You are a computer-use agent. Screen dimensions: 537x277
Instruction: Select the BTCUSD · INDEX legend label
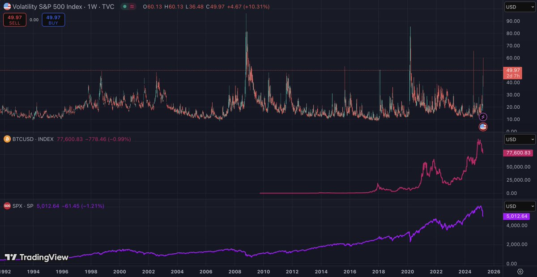click(x=33, y=139)
